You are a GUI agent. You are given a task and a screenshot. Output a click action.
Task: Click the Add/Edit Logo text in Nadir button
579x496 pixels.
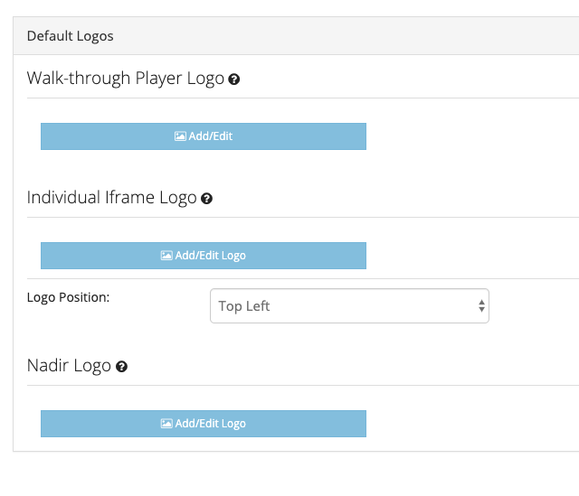211,424
